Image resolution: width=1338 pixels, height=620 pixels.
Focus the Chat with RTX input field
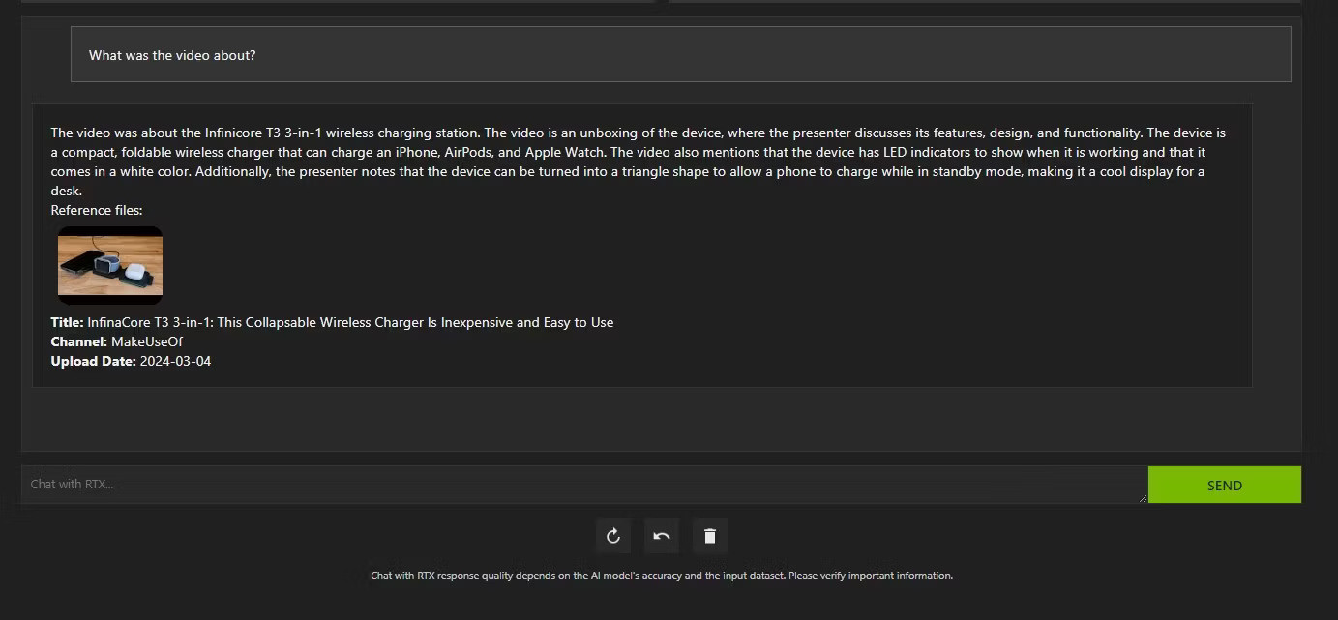pyautogui.click(x=580, y=484)
